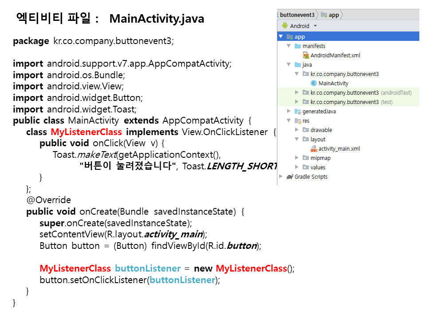426x320 pixels.
Task: Click the MainActivity class icon
Action: (x=314, y=84)
